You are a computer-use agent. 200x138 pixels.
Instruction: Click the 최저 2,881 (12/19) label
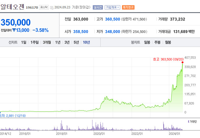point(13,116)
